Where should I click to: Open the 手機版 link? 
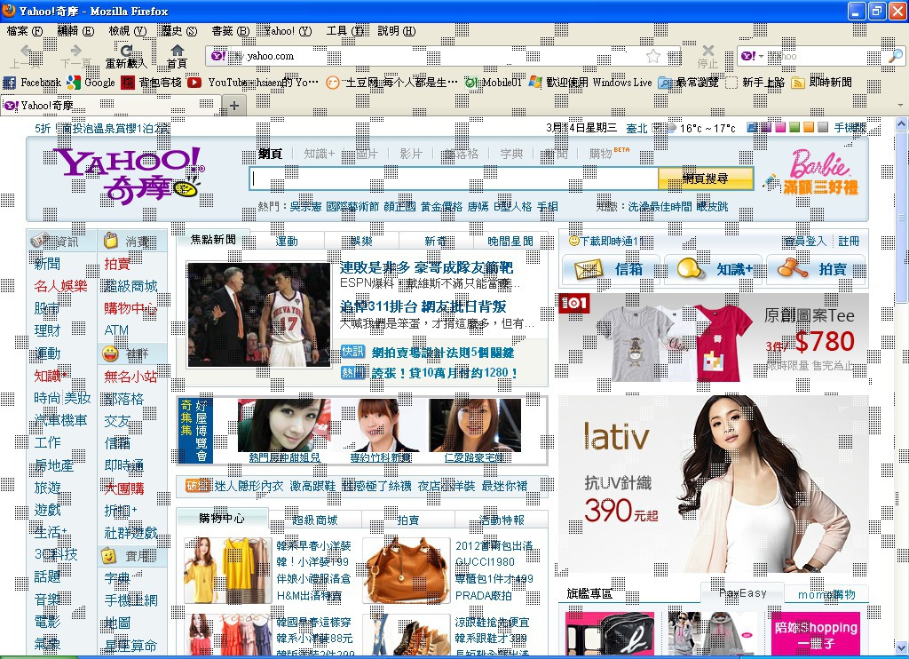[x=850, y=128]
